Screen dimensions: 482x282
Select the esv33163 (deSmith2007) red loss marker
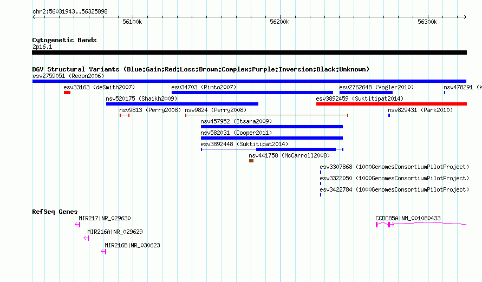(67, 93)
